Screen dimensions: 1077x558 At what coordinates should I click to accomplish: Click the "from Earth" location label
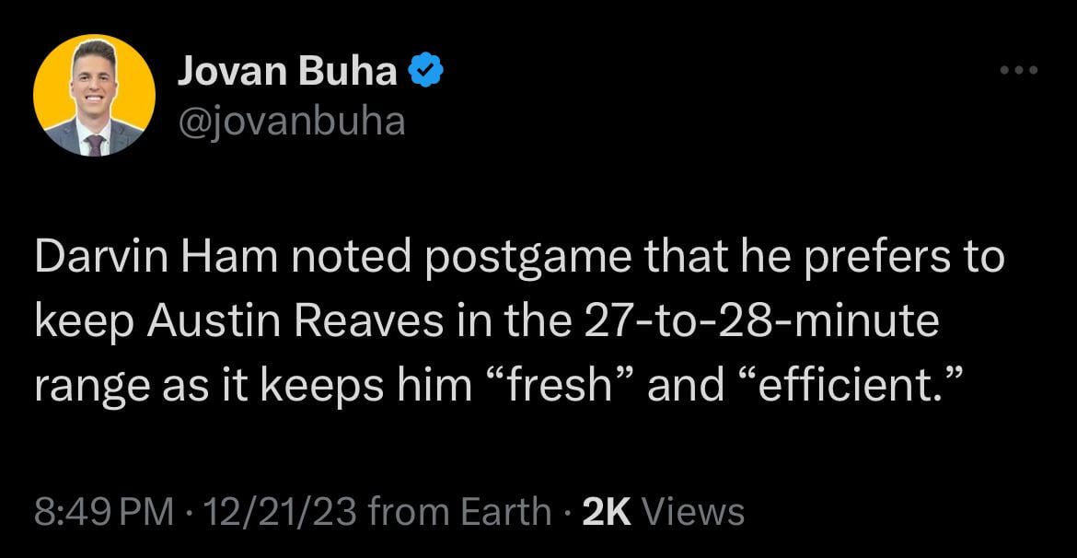(x=459, y=511)
